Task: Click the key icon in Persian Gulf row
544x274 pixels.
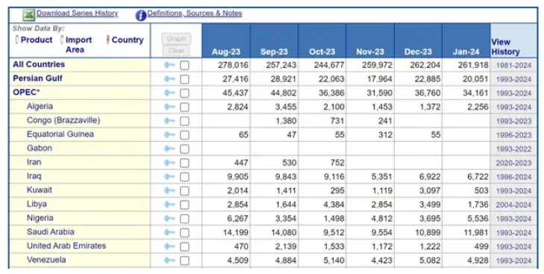Action: tap(169, 79)
